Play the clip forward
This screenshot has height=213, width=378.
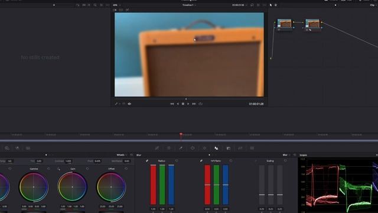(x=188, y=104)
